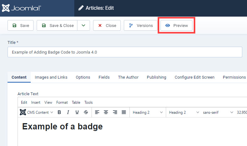Align text left in editor
The width and height of the screenshot is (247, 146).
[x=97, y=112]
